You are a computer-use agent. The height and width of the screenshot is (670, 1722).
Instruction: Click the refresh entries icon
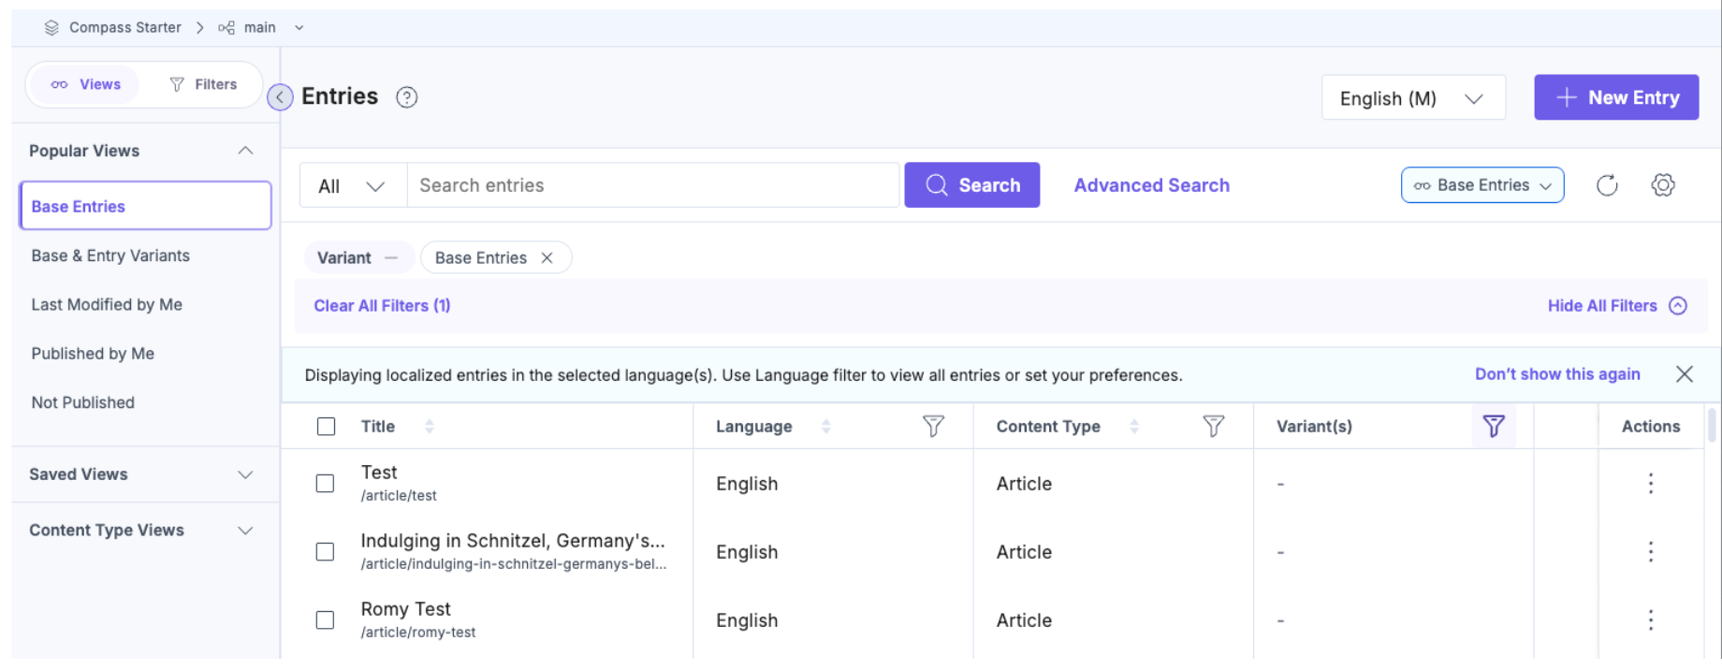[1607, 185]
